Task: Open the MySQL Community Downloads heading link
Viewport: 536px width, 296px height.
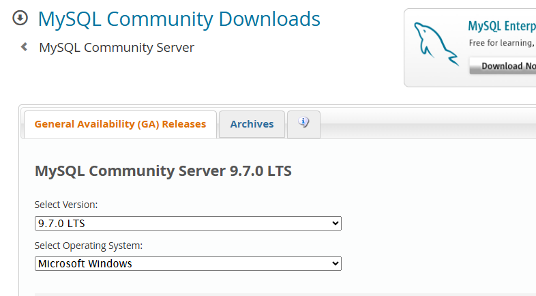Action: (x=179, y=19)
